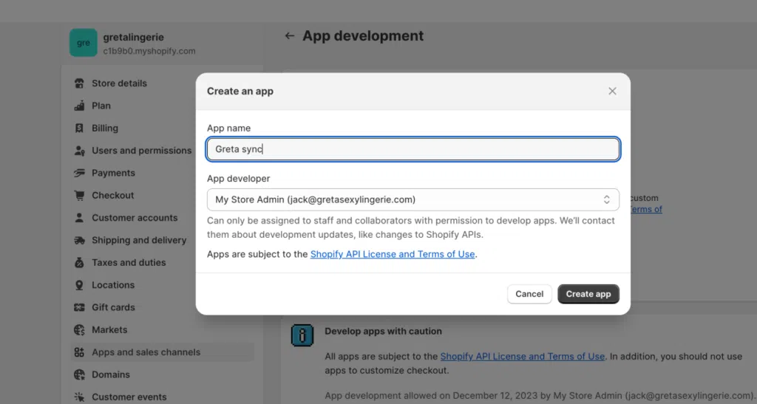Click the Shipping and delivery truck icon
757x404 pixels.
79,240
